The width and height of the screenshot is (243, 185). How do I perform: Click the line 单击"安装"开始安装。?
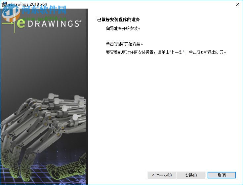[x=124, y=44]
